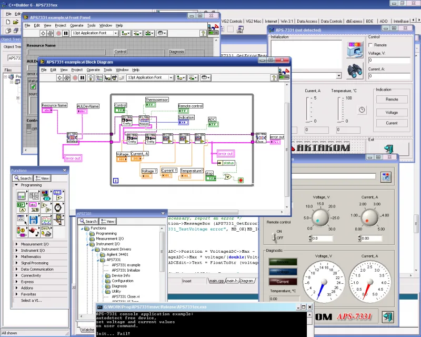Click Remote control boolean terminal in diagram
The height and width of the screenshot is (337, 421).
183,111
